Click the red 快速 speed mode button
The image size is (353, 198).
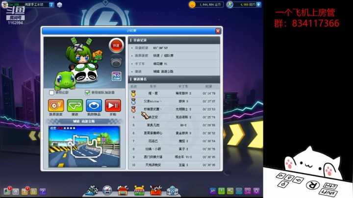(x=116, y=46)
